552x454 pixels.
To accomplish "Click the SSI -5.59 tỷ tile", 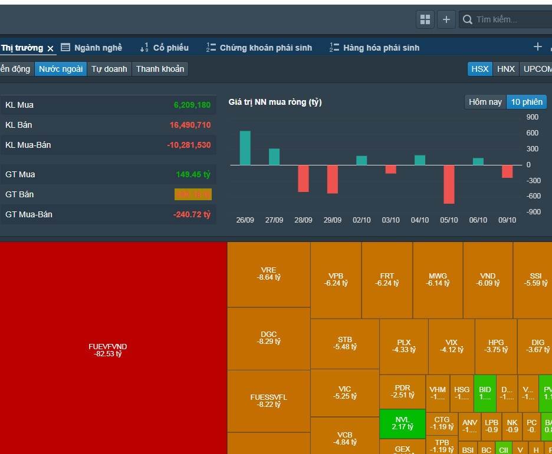I will point(533,280).
